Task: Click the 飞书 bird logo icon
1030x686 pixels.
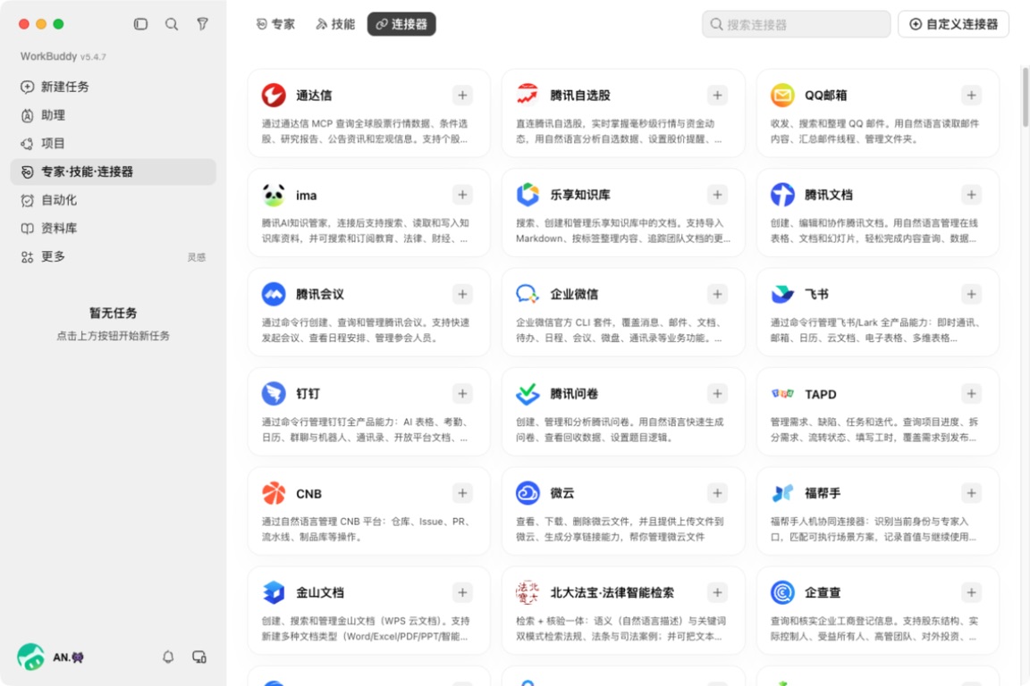Action: (x=782, y=294)
